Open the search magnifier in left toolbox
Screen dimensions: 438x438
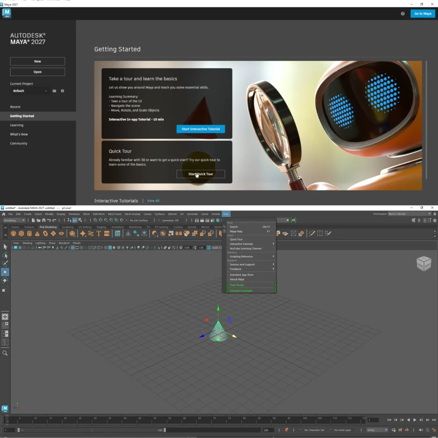click(x=5, y=353)
